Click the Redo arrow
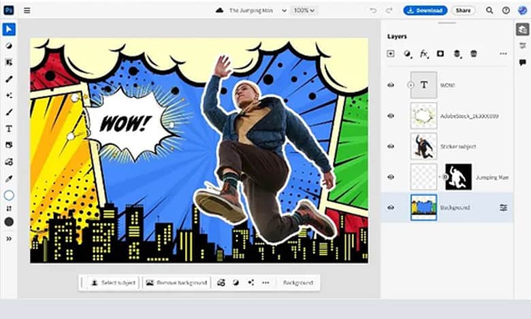Screen dimensions: 531x319 (389, 10)
